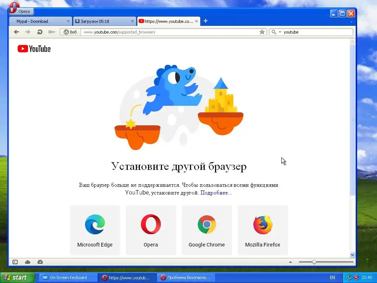Click the EN language indicator
The width and height of the screenshot is (377, 283).
click(x=332, y=278)
